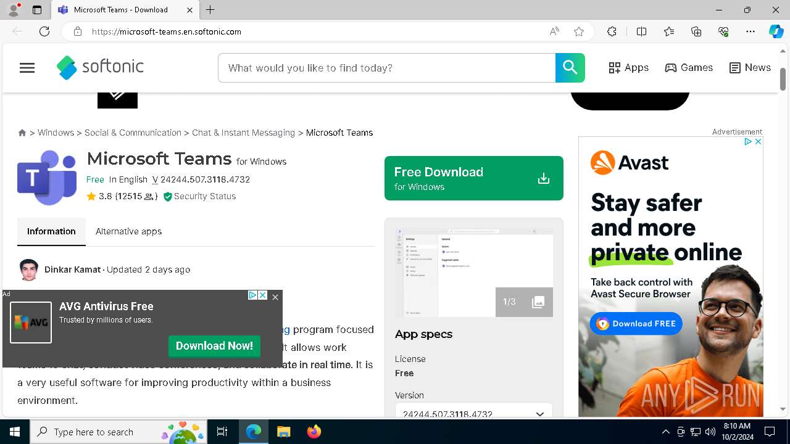Click the Free Download for Windows button
790x444 pixels.
tap(473, 178)
